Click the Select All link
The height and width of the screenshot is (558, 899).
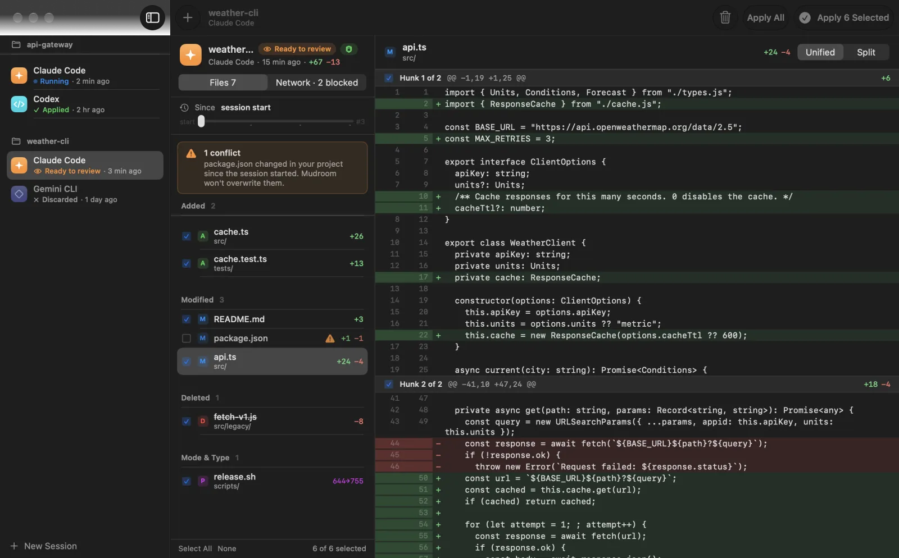pyautogui.click(x=195, y=548)
